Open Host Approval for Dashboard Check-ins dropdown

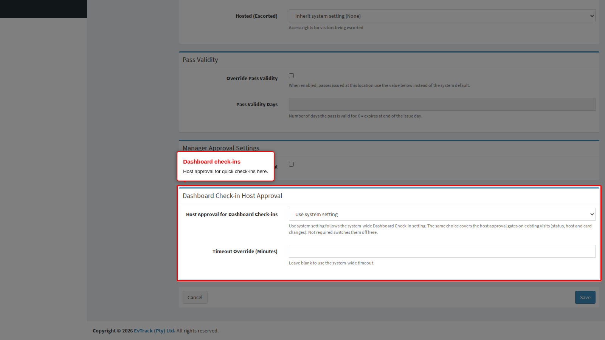tap(442, 214)
